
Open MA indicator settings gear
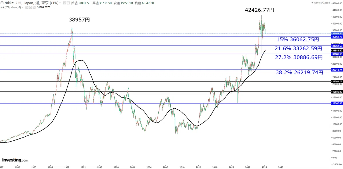[30, 7]
